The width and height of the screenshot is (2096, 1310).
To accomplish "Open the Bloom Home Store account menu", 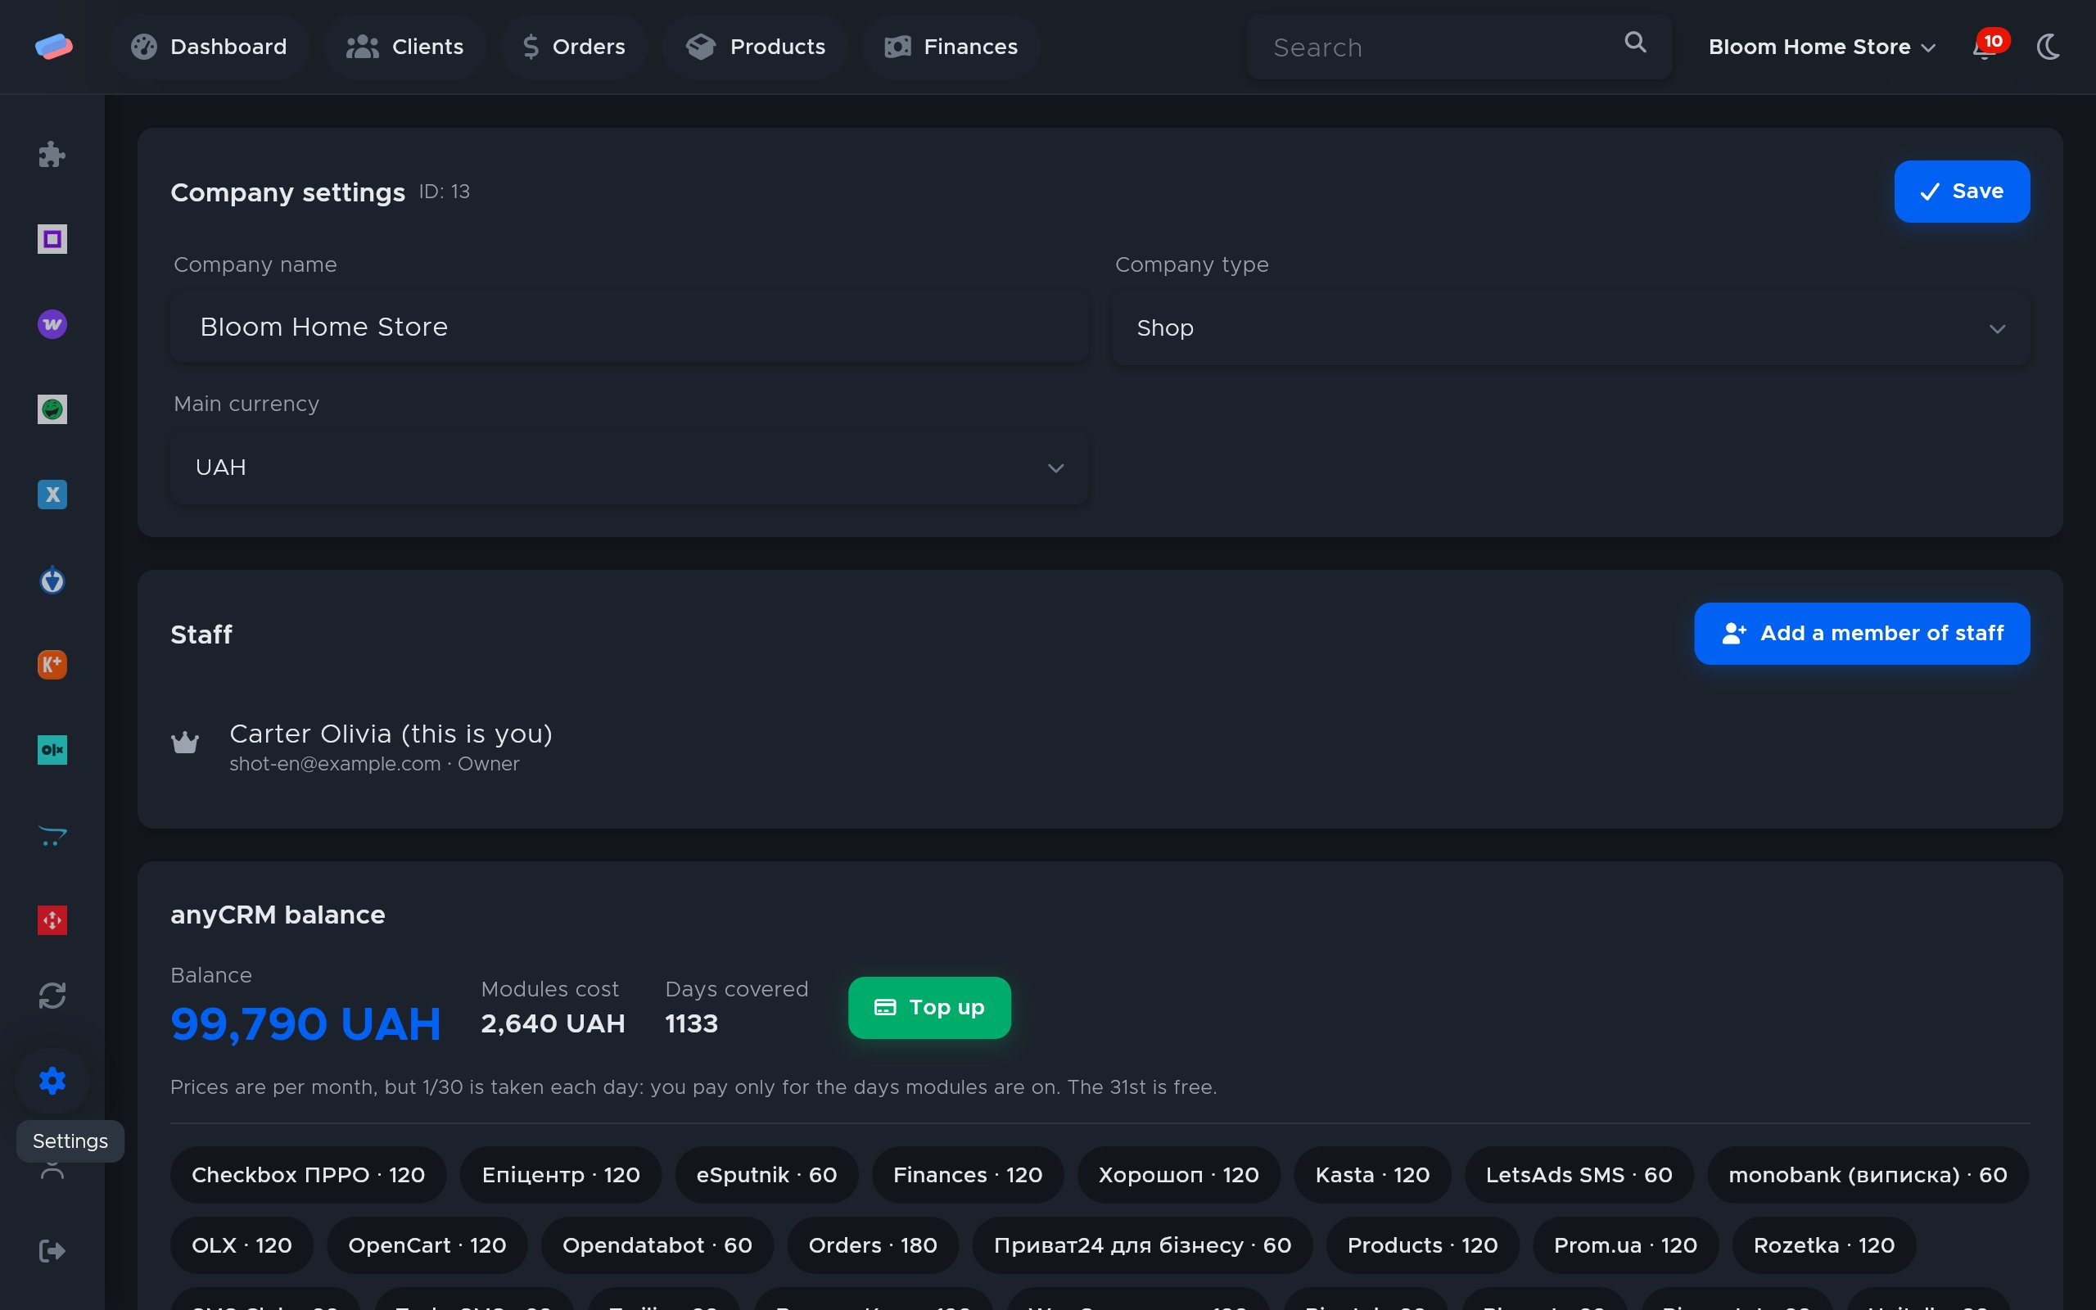I will click(x=1822, y=47).
